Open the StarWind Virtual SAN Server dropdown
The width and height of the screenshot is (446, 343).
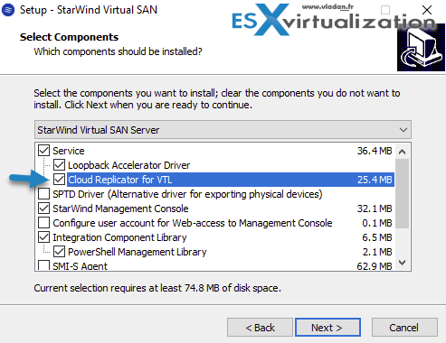pyautogui.click(x=223, y=130)
